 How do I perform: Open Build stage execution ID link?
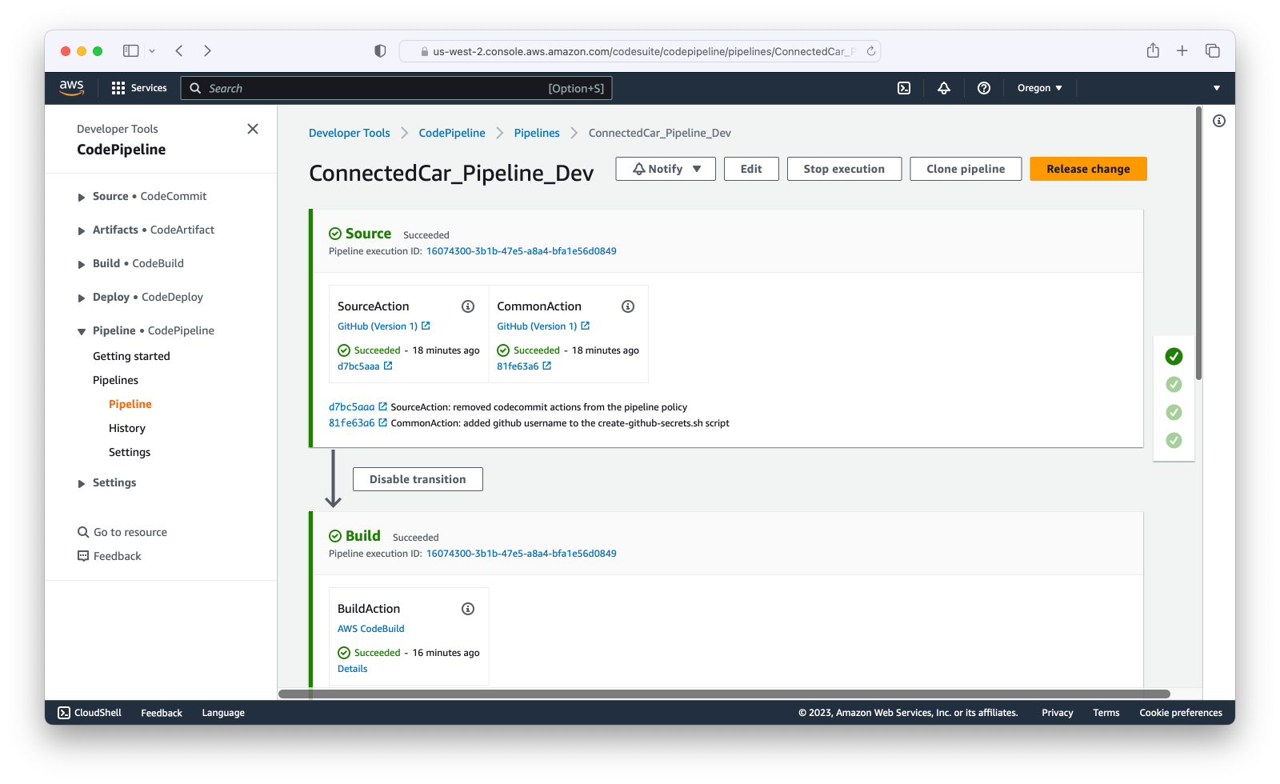tap(521, 554)
